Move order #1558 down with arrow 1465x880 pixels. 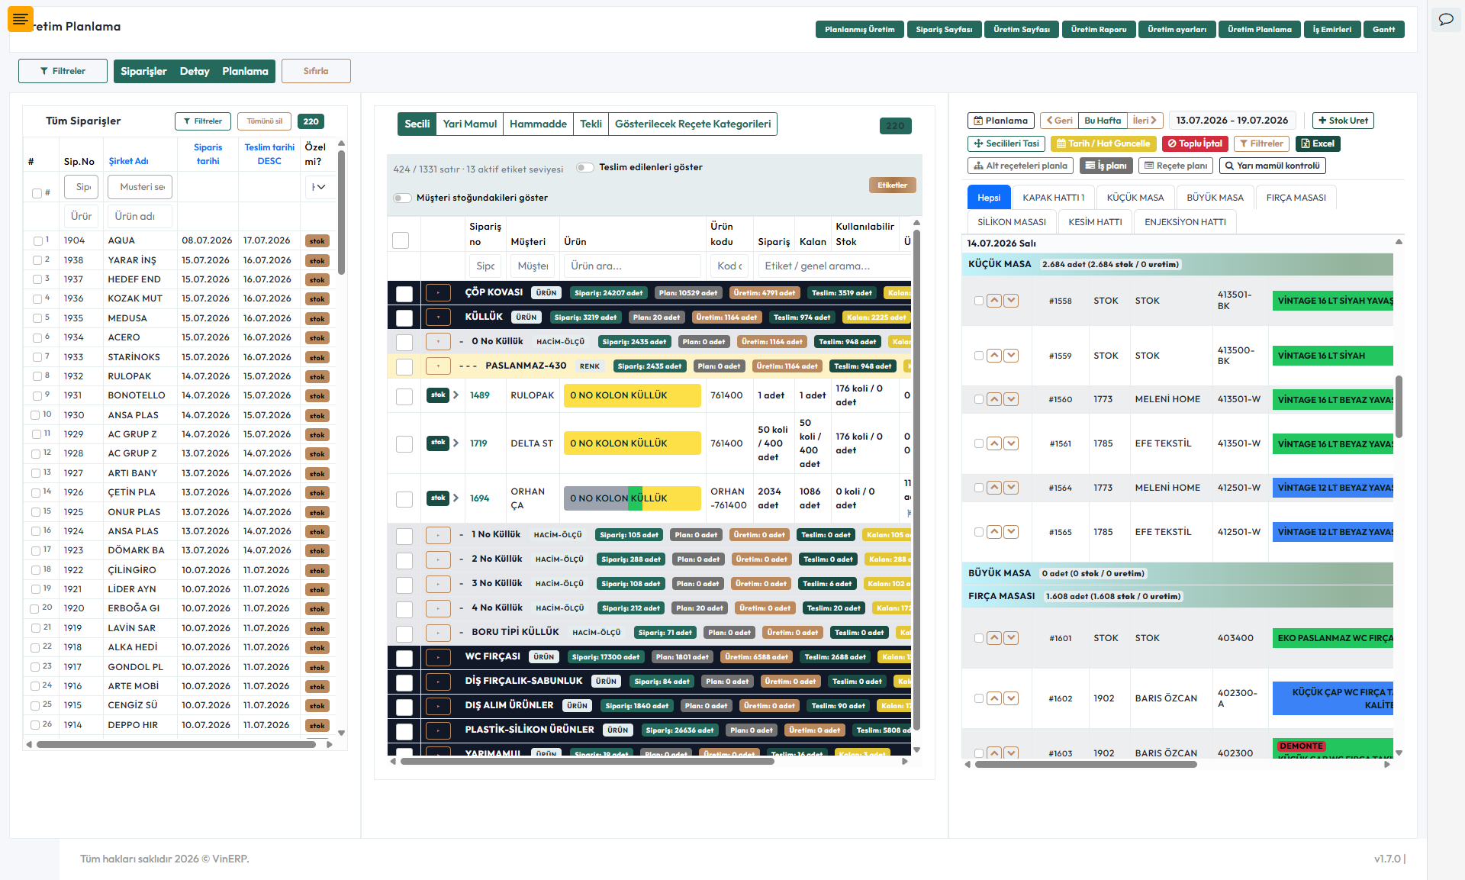(x=1011, y=301)
